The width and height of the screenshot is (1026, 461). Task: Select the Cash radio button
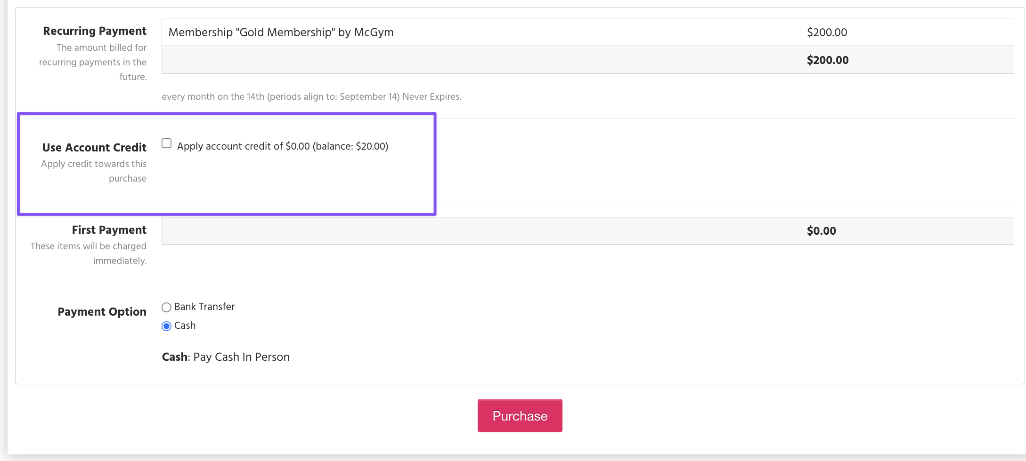[x=166, y=326]
